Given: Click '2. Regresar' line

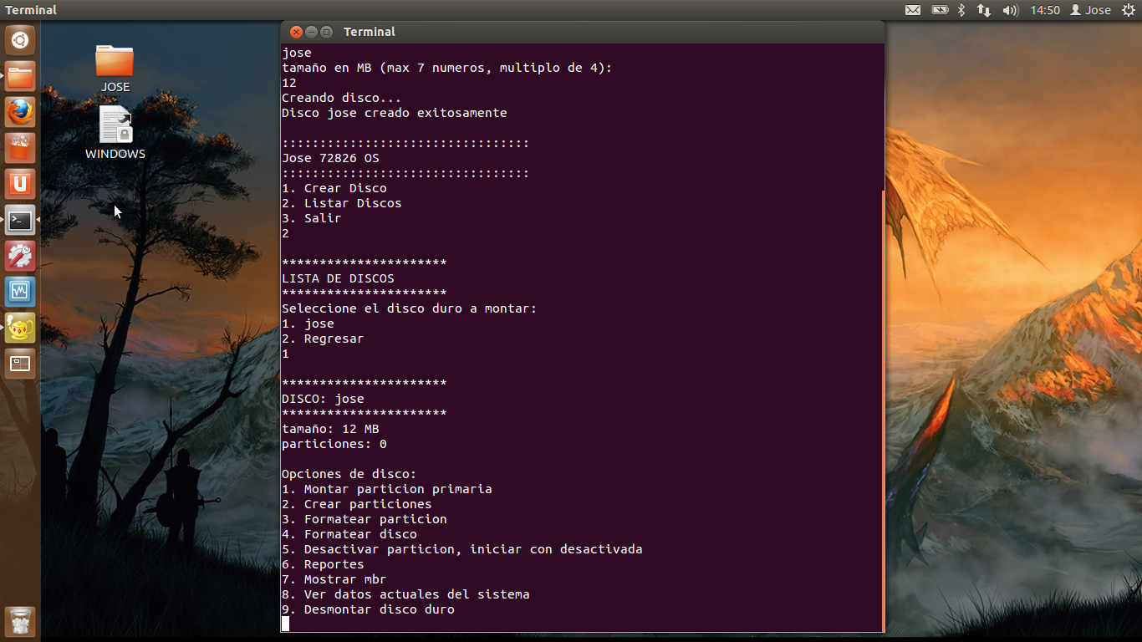Looking at the screenshot, I should click(323, 339).
